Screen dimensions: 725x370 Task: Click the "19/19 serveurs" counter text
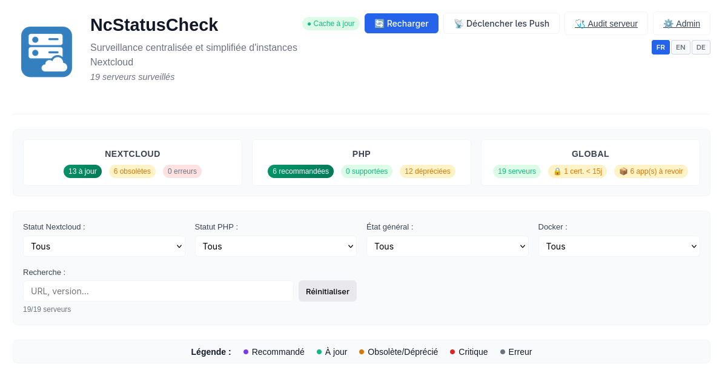click(47, 309)
